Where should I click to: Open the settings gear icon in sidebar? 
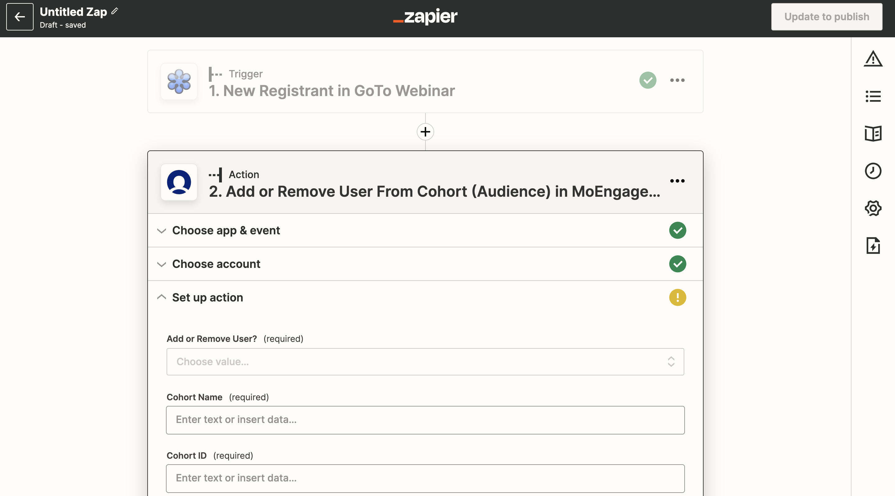pyautogui.click(x=873, y=209)
